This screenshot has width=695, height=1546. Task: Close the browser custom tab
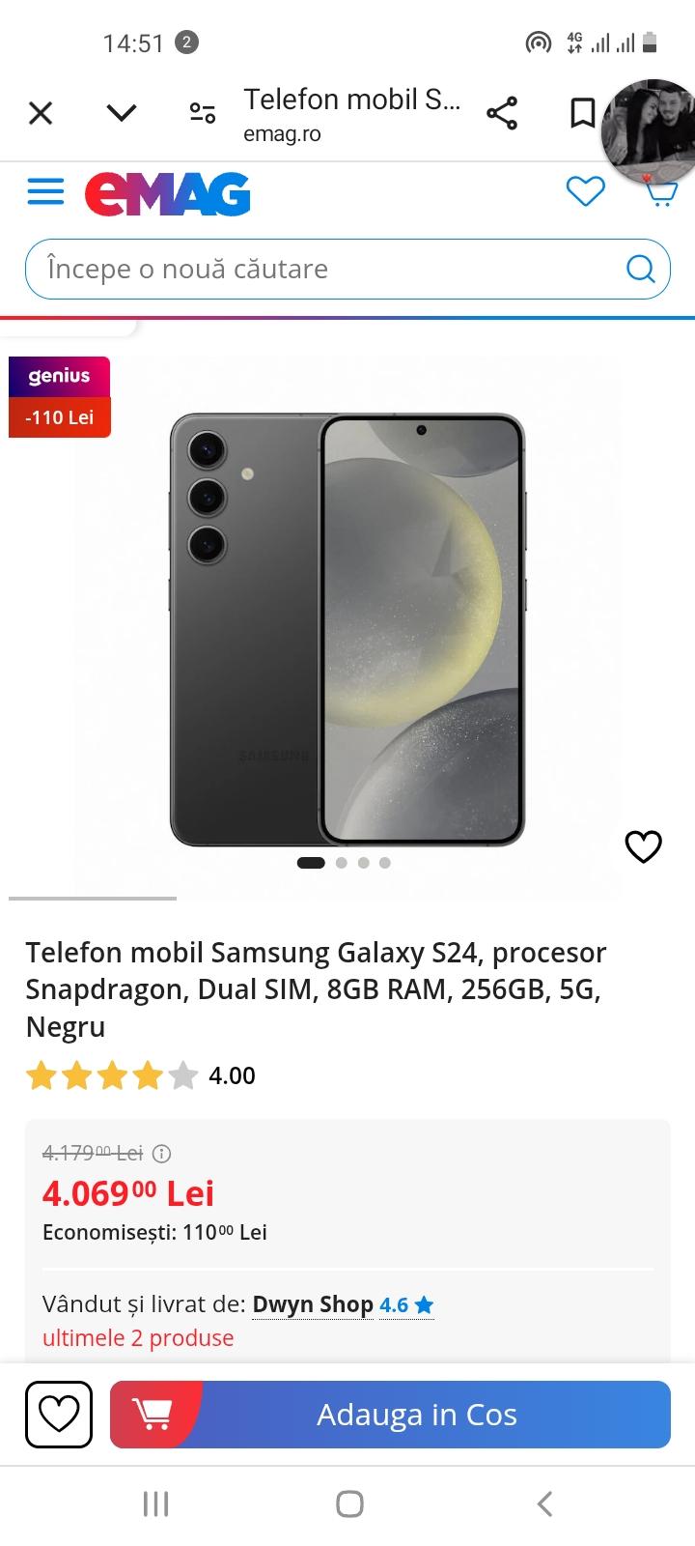tap(41, 113)
